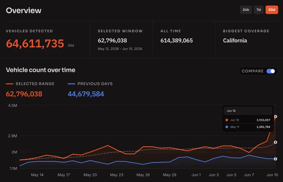Viewport: 283px width, 182px height.
Task: Click the May 20 x-axis label
Action: (90, 175)
